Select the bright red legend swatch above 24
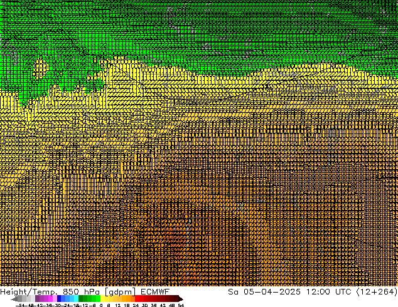Screen dimensions: 398x307 pos(137,298)
